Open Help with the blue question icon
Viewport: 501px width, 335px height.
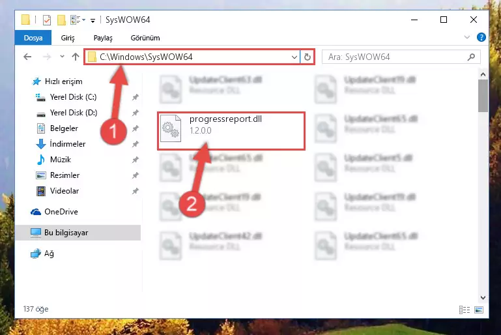[x=481, y=37]
